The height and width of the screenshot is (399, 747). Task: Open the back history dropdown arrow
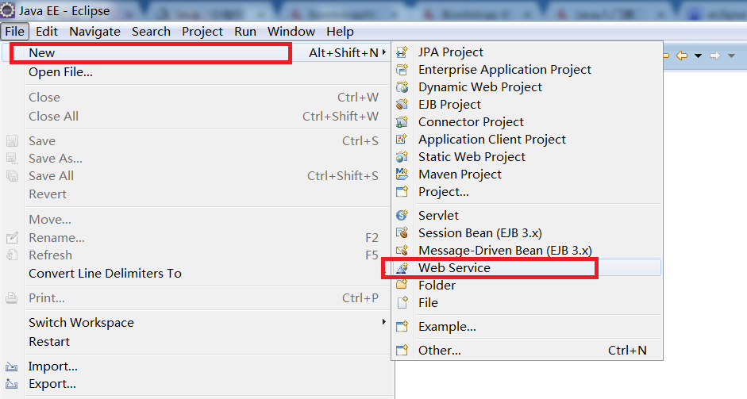point(698,56)
